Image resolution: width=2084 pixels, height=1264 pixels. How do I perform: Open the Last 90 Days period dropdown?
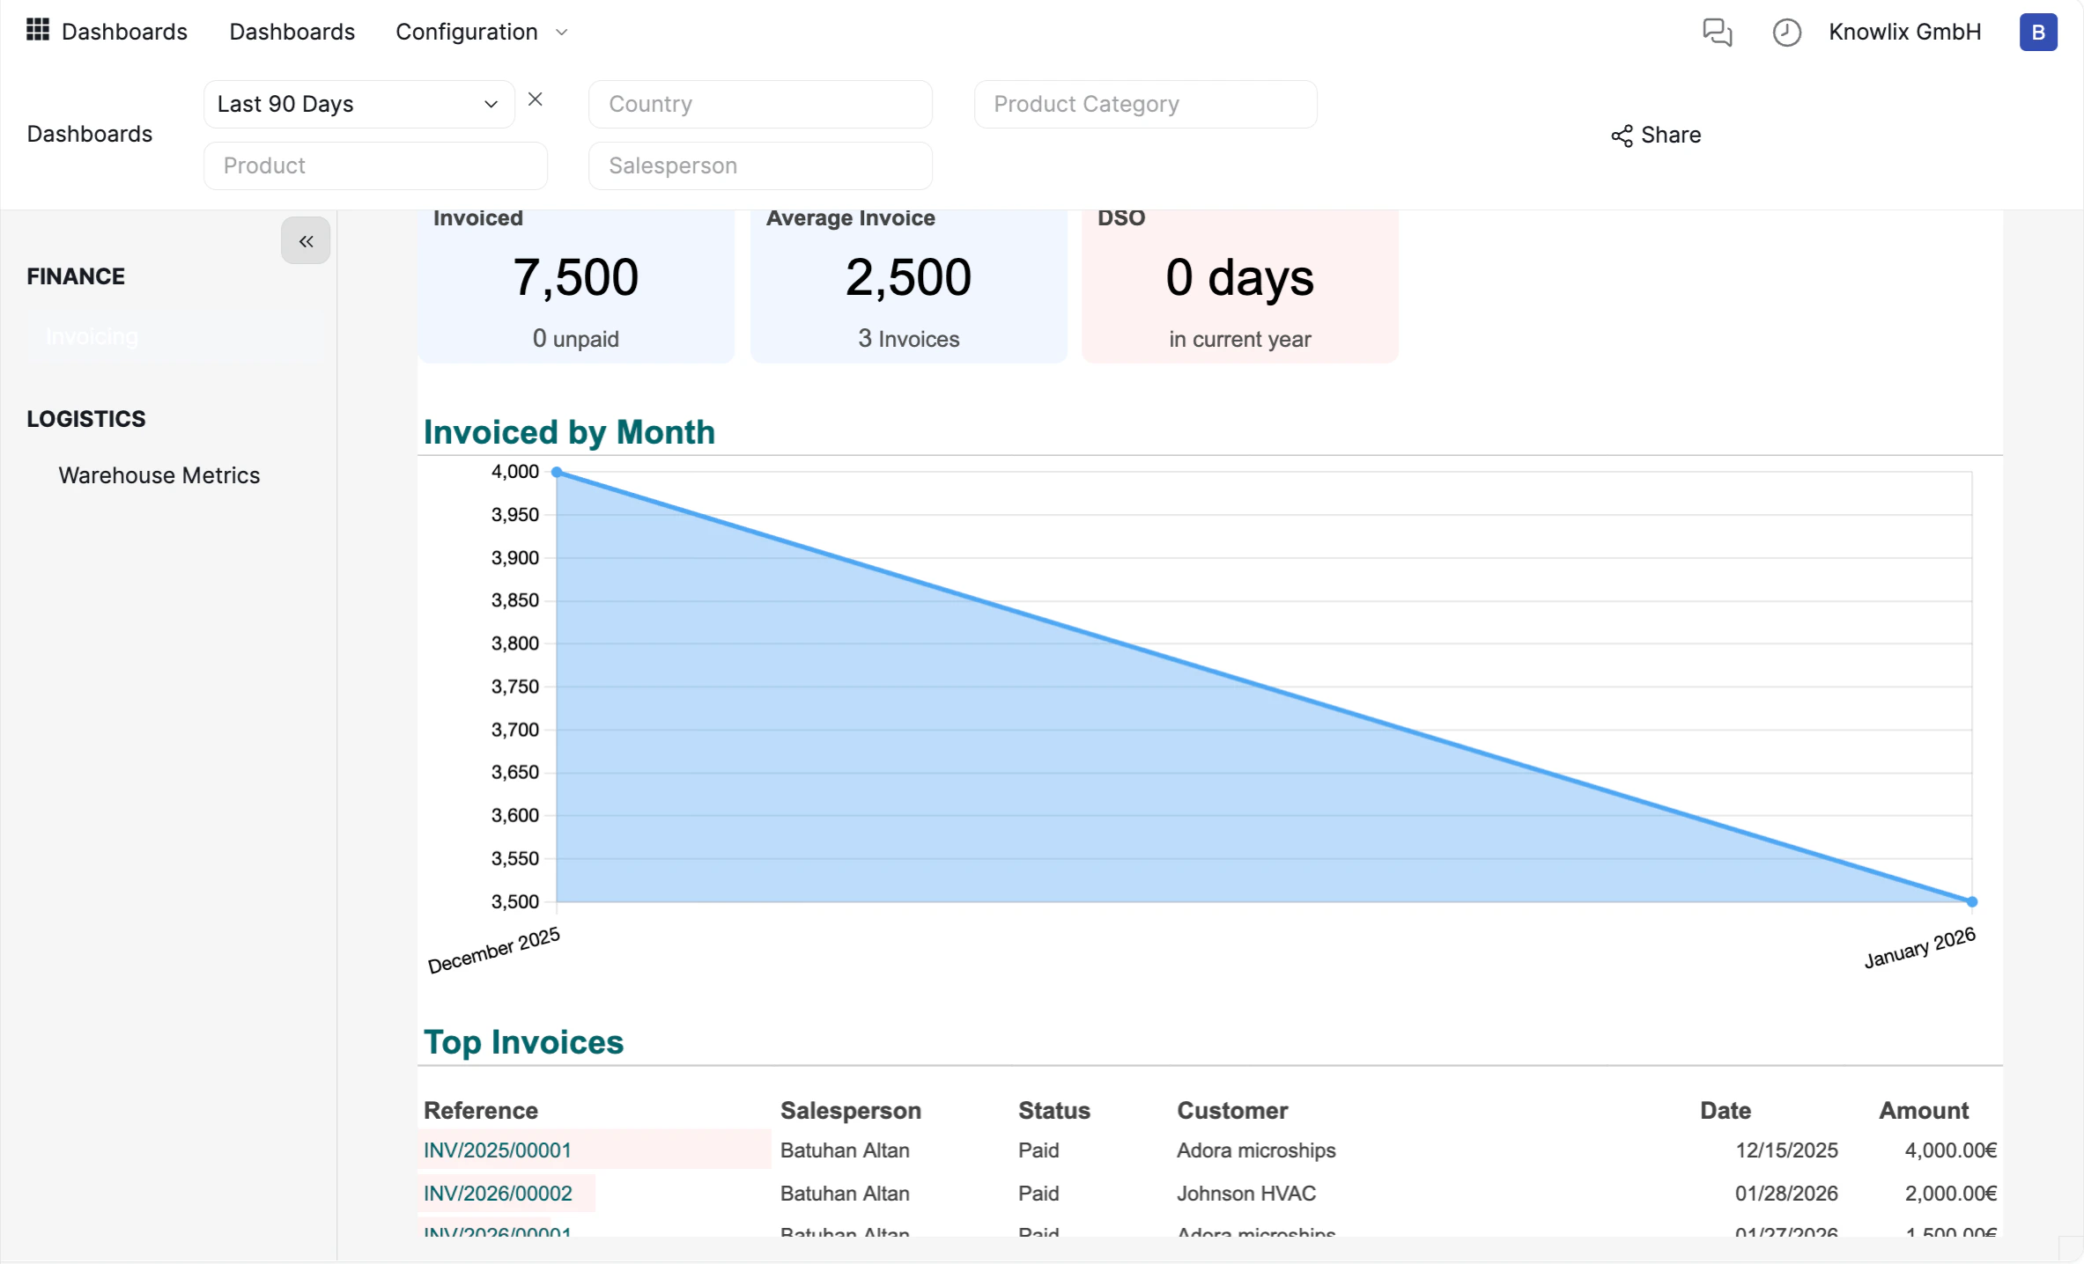coord(358,104)
